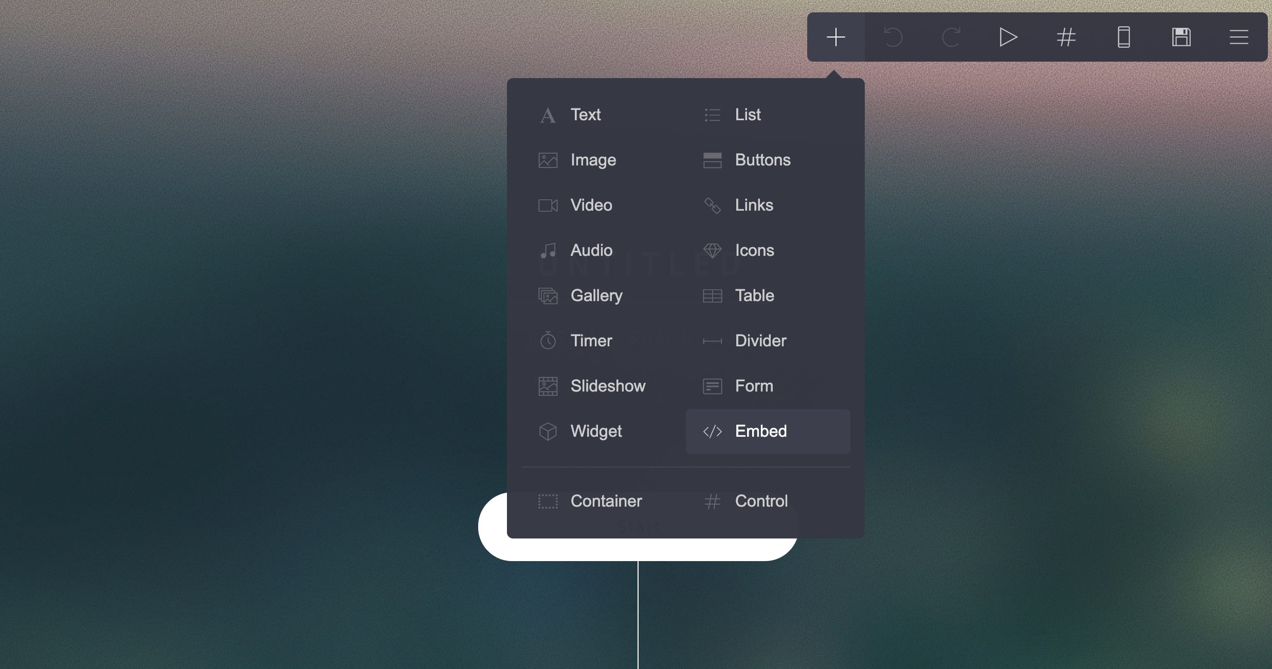The width and height of the screenshot is (1272, 669).
Task: Click the floppy disk save icon
Action: pyautogui.click(x=1181, y=37)
